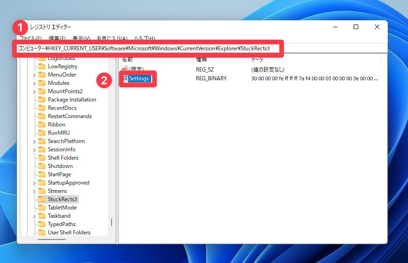The image size is (408, 263).
Task: Click the REG_BINARY type cell
Action: click(211, 78)
